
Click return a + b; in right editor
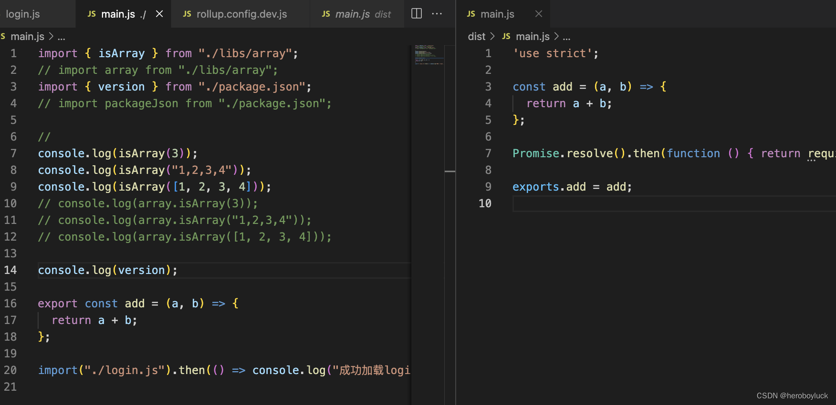point(569,103)
